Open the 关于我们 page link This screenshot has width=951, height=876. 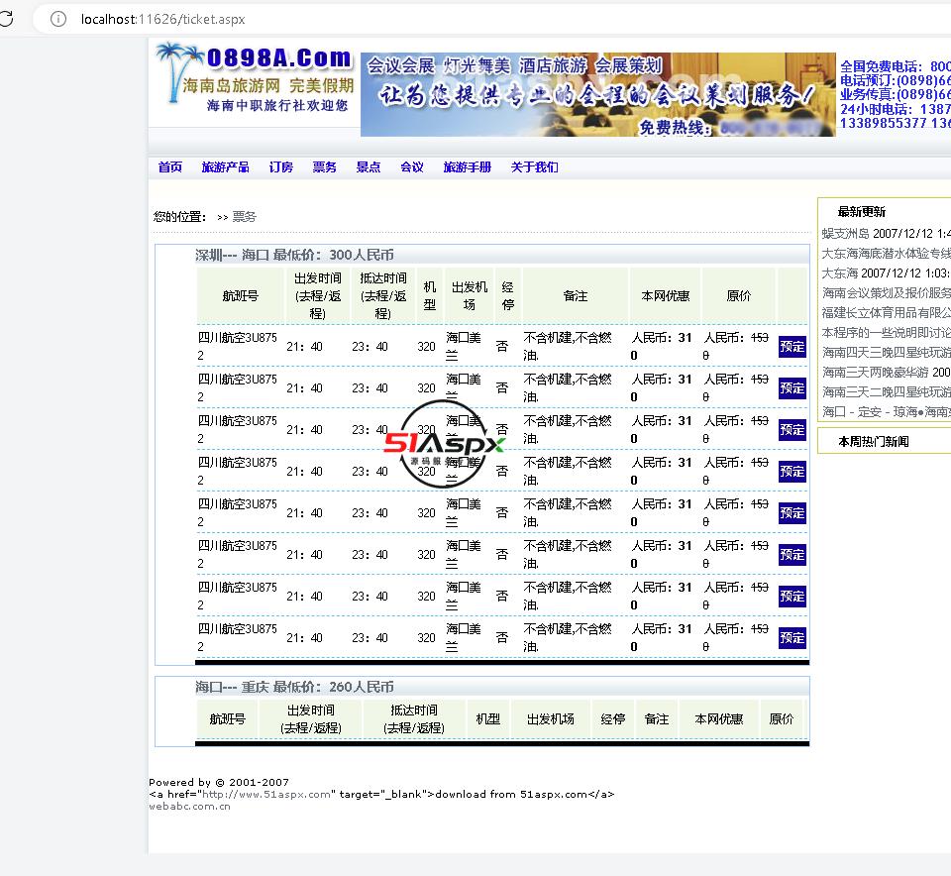pyautogui.click(x=534, y=167)
